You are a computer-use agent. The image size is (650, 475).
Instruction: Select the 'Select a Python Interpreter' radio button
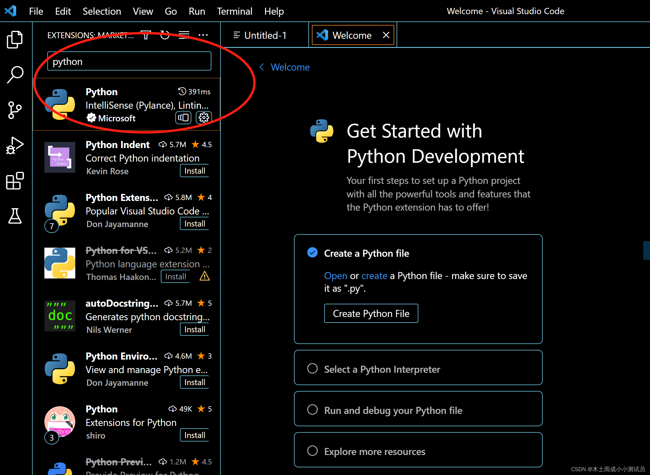(312, 369)
